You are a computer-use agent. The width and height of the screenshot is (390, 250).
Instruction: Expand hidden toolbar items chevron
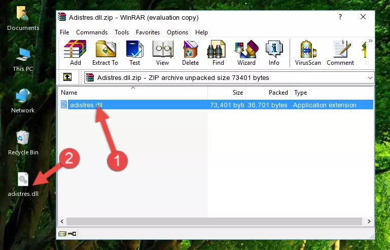[x=371, y=40]
